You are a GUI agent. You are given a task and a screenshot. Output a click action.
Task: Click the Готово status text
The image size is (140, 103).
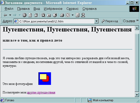pyautogui.click(x=10, y=100)
